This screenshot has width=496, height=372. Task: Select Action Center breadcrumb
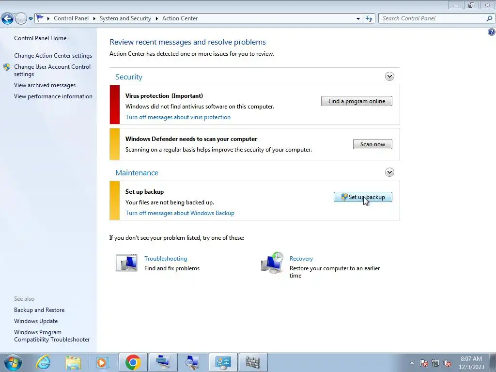[x=180, y=18]
